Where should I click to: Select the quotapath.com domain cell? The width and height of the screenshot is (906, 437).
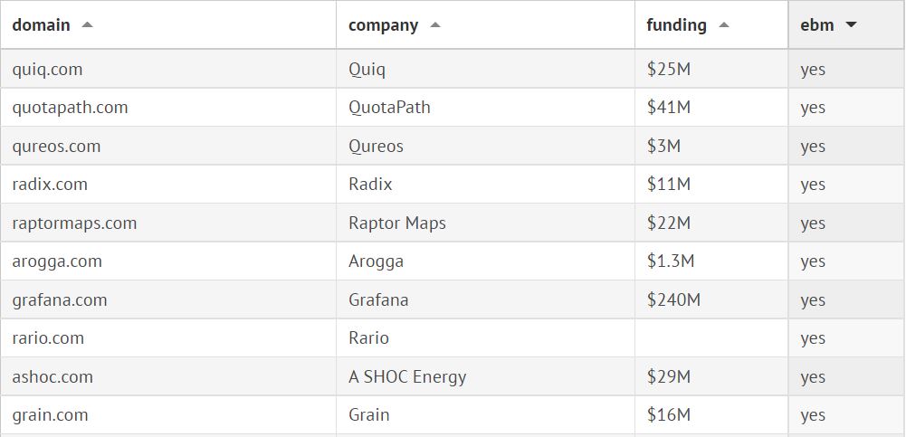pyautogui.click(x=71, y=108)
